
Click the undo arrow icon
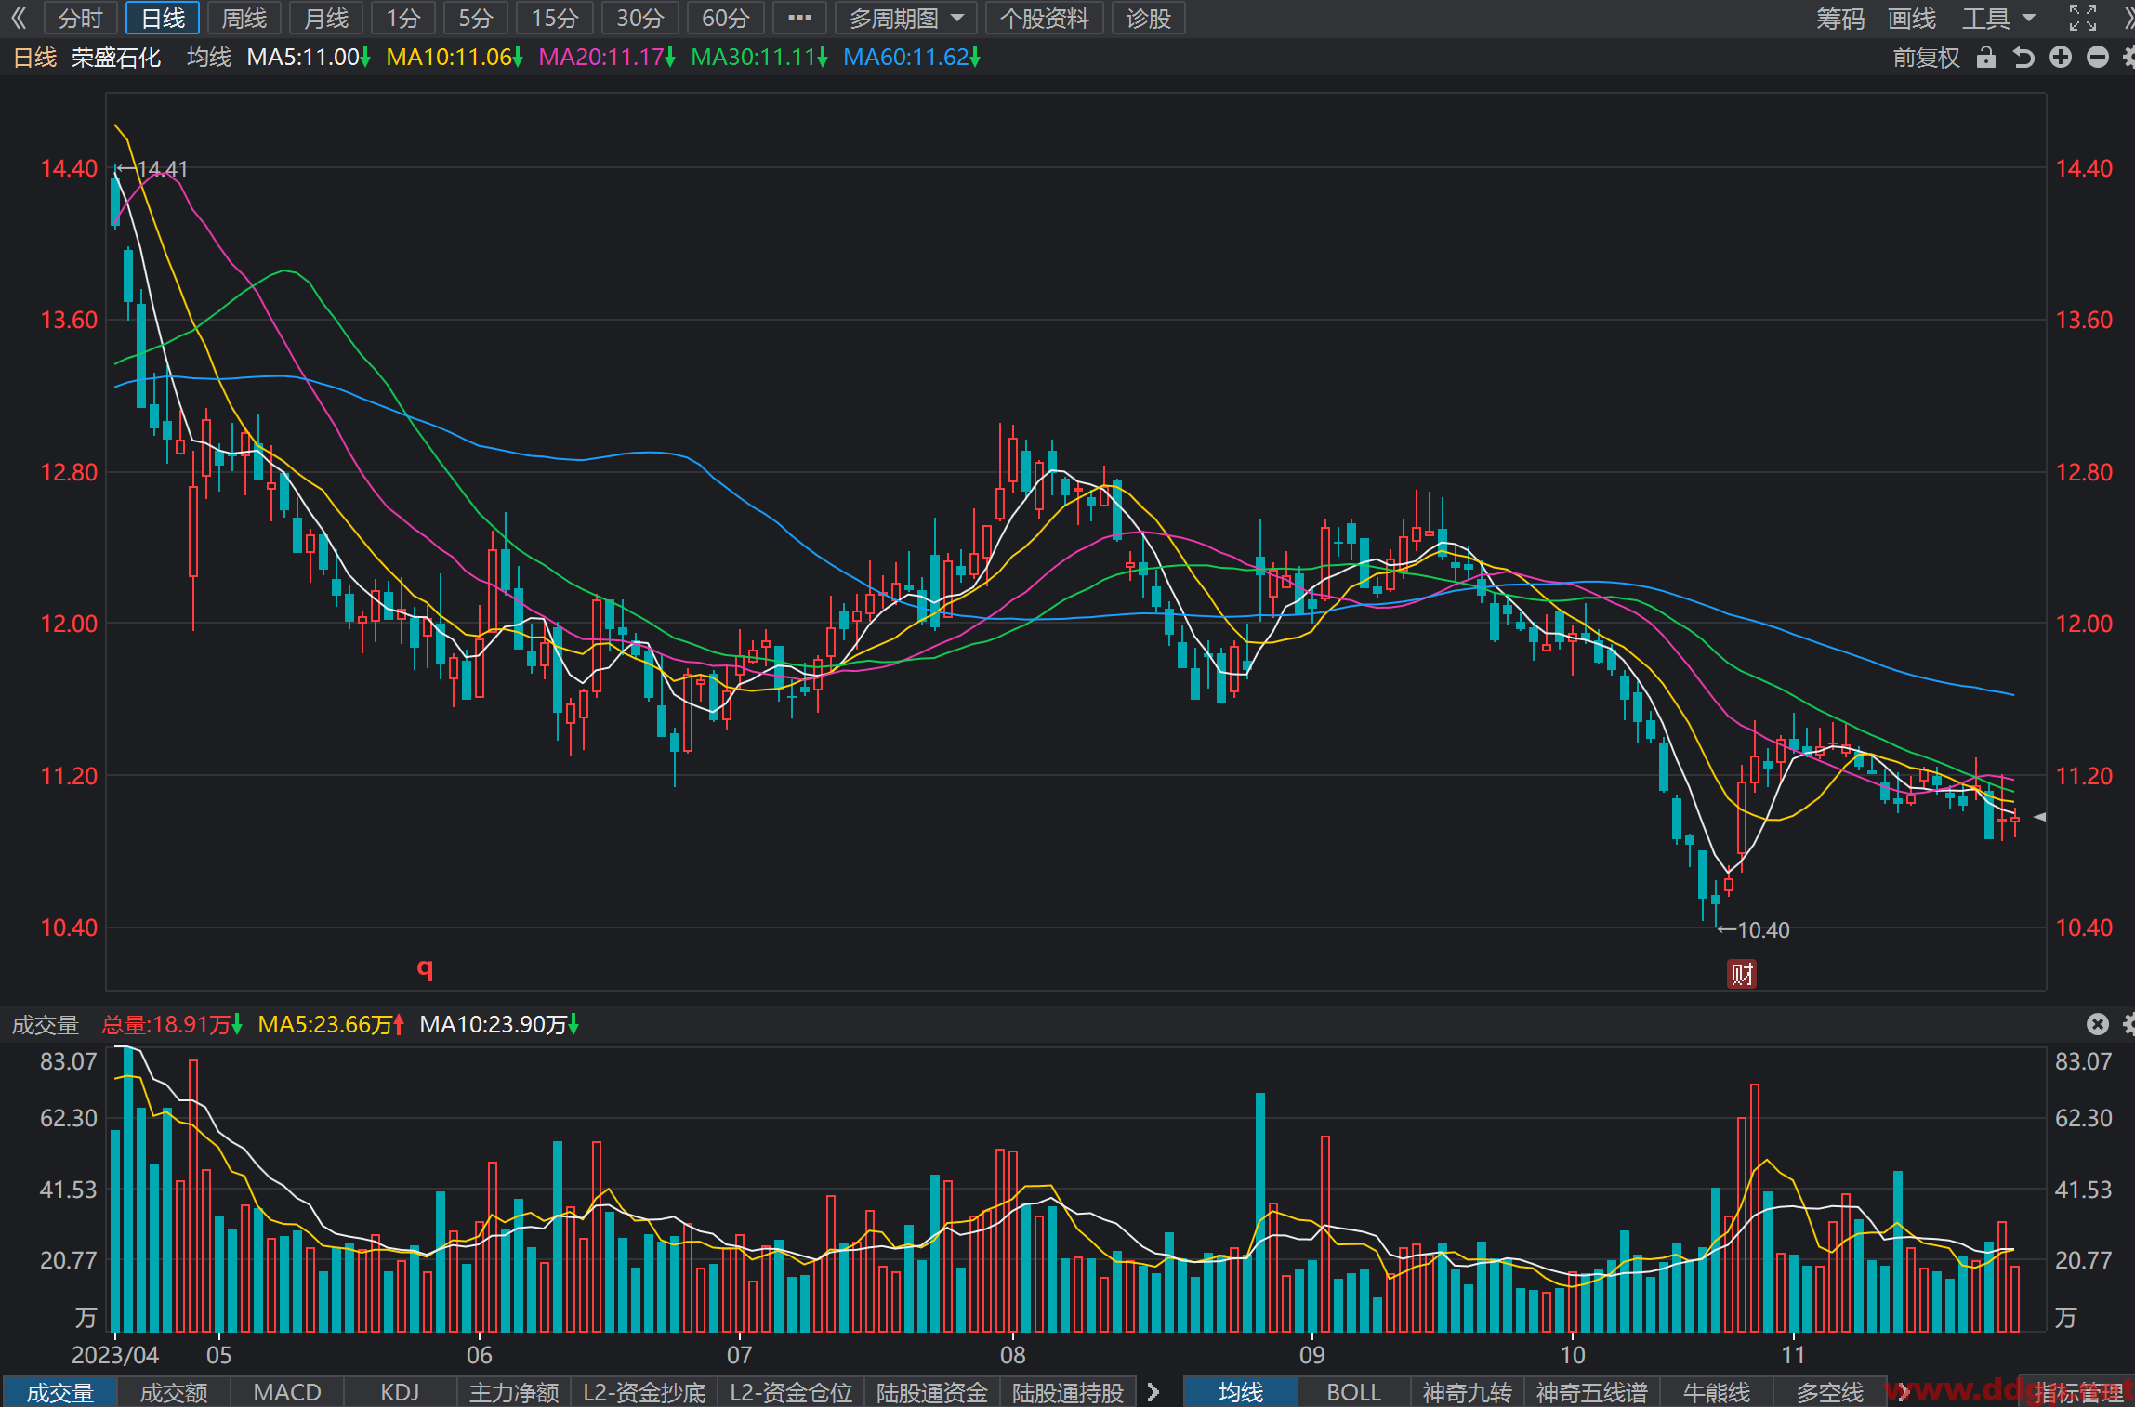2023,58
